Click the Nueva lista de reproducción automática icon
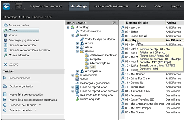Image resolution: width=185 pixels, height=121 pixels. 5,100
